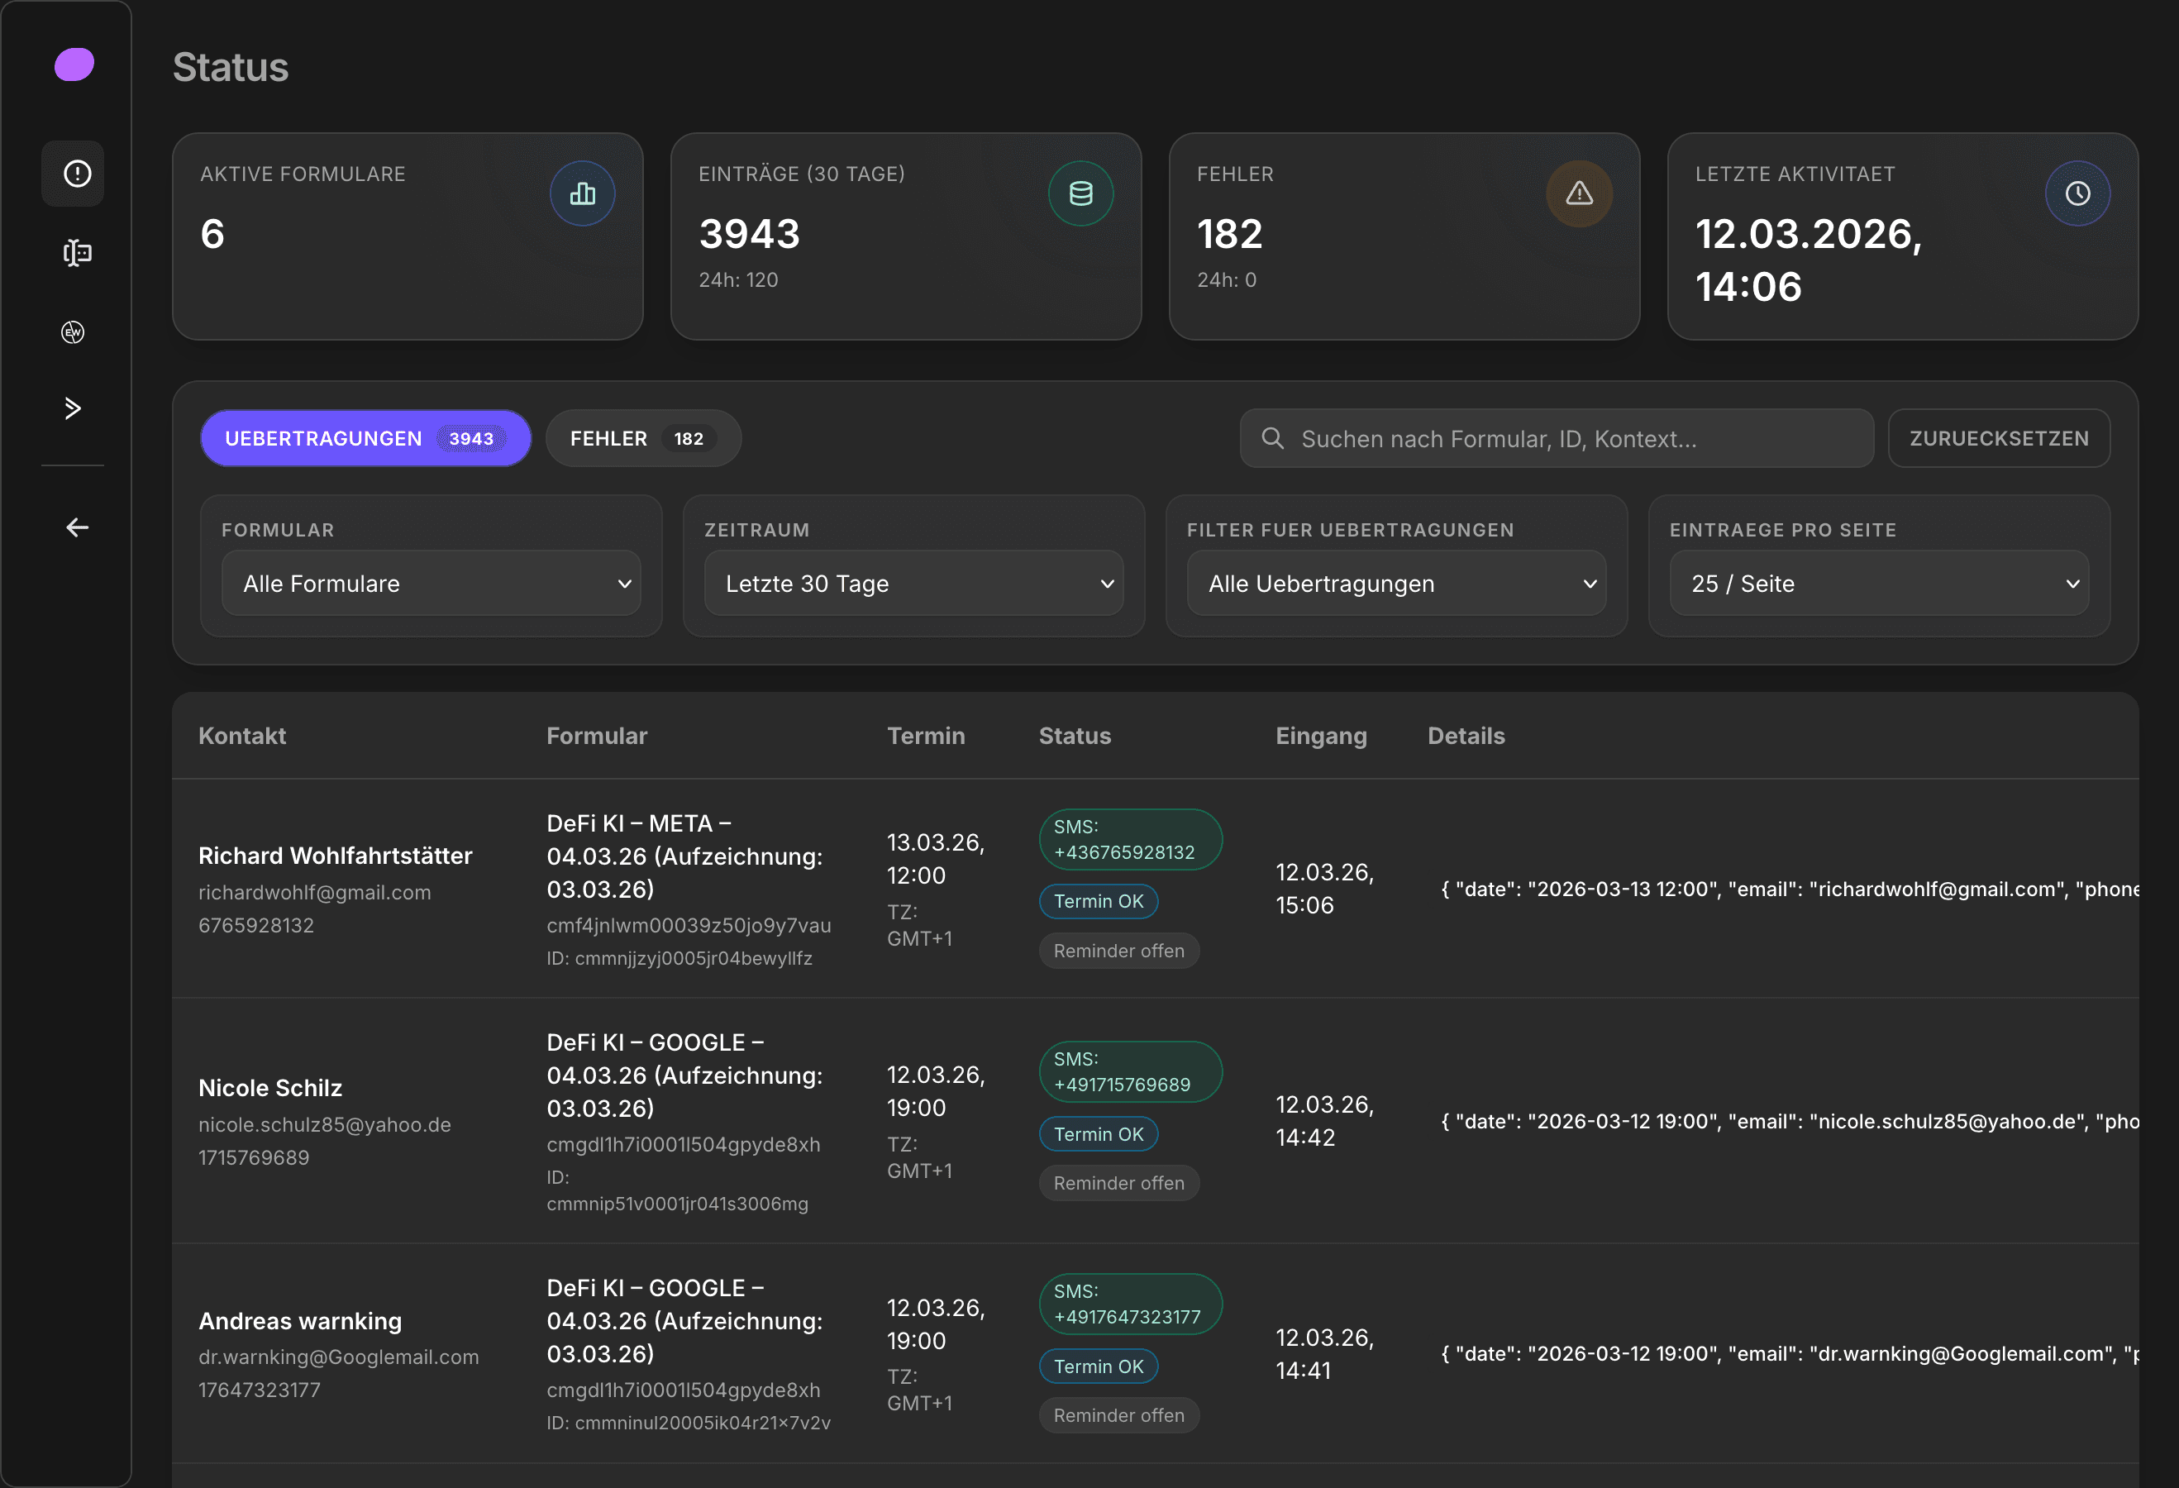The image size is (2179, 1488).
Task: Click Reminder offen badge in Andreas's row
Action: (x=1118, y=1416)
